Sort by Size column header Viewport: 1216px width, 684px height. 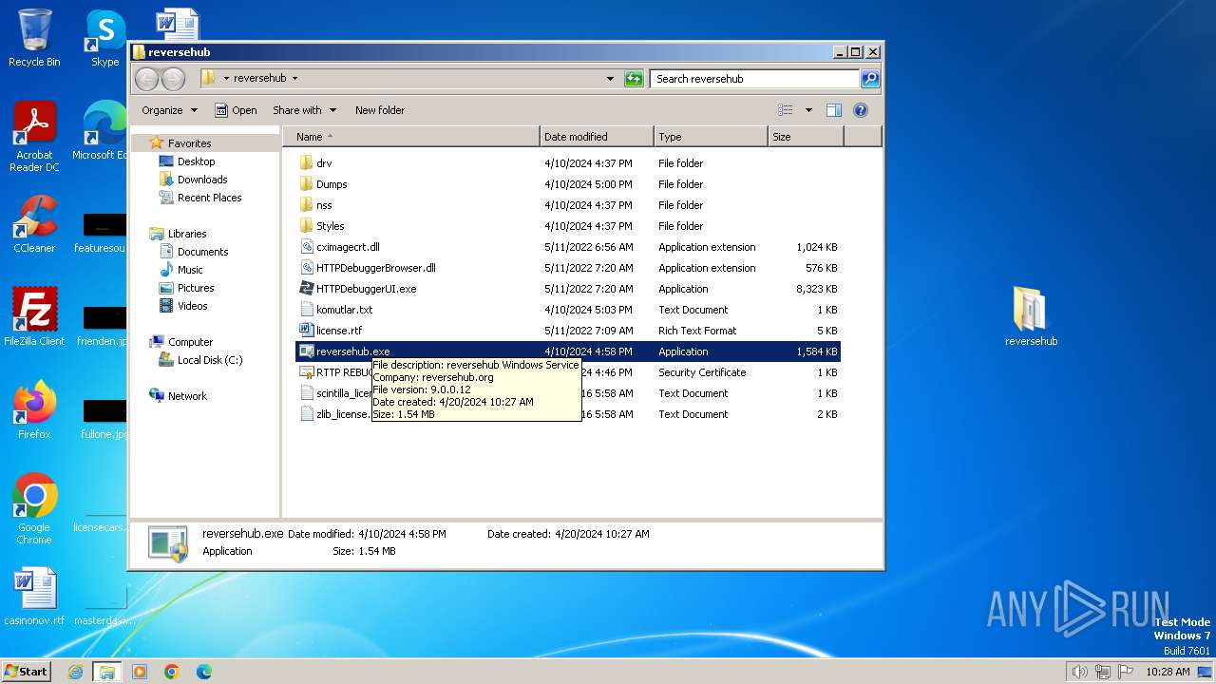[x=806, y=137]
